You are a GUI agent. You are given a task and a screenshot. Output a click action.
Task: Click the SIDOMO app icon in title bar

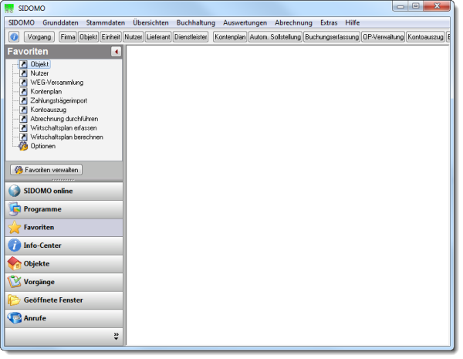coord(9,8)
